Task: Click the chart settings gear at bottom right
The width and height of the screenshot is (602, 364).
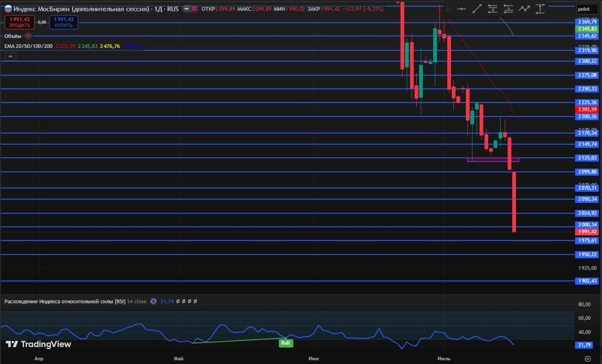Action: (x=587, y=359)
